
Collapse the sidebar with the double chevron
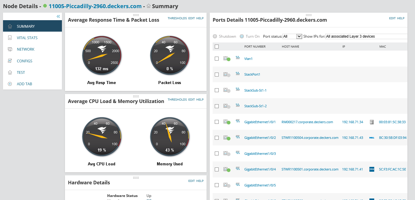58,17
